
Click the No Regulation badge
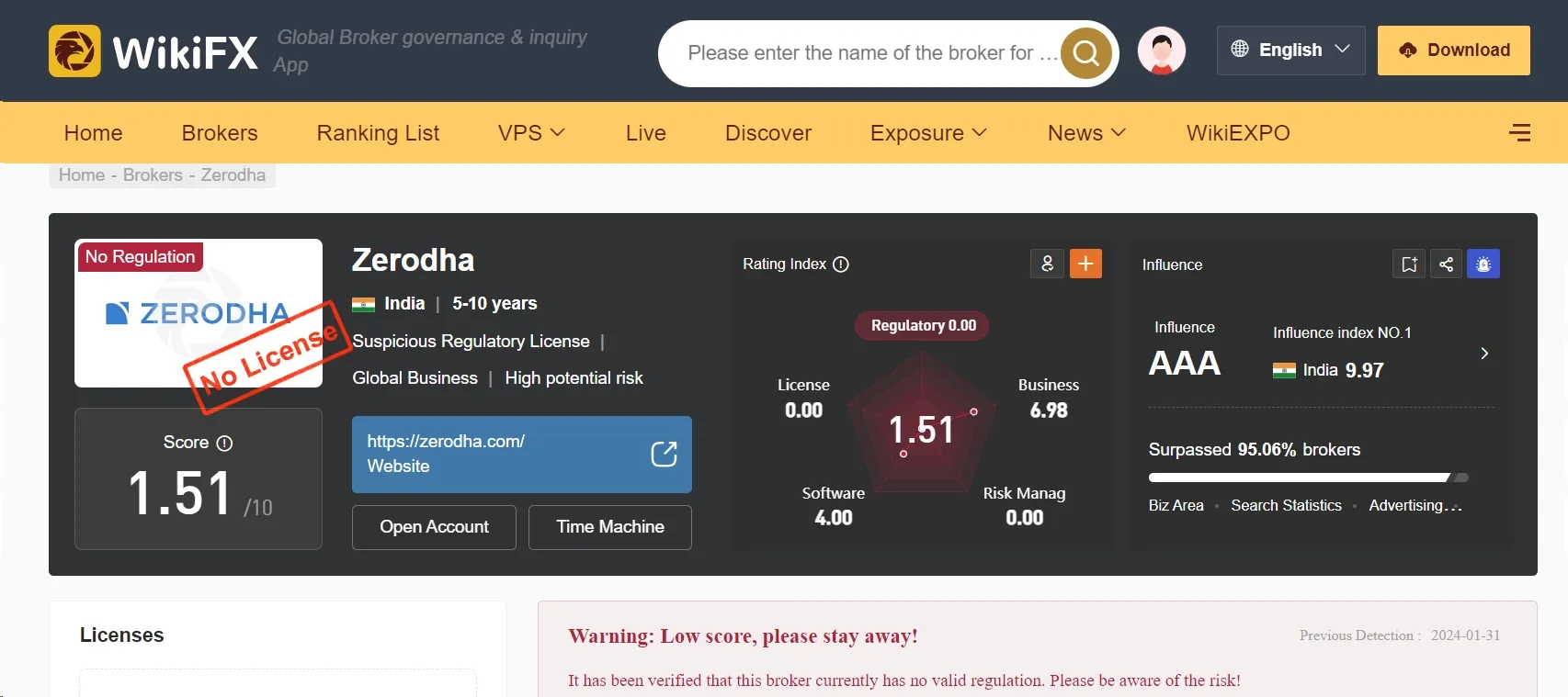(140, 257)
